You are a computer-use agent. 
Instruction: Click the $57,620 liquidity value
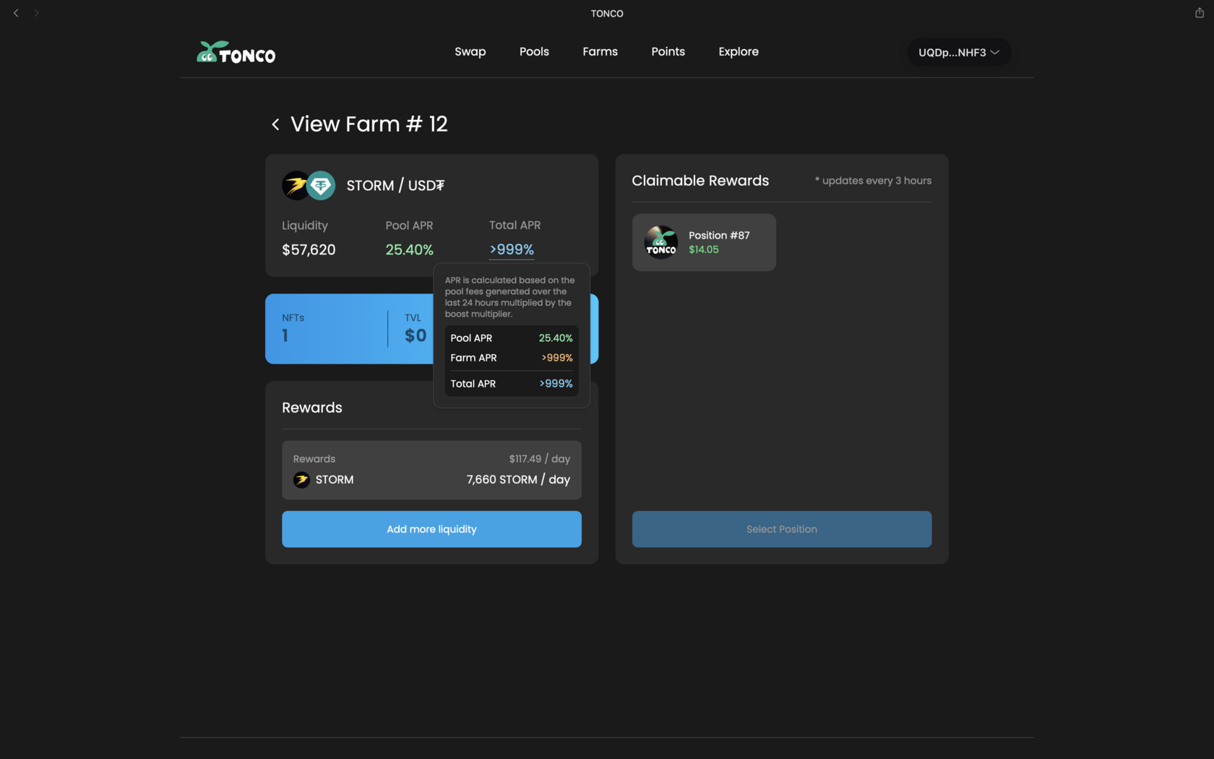point(309,250)
